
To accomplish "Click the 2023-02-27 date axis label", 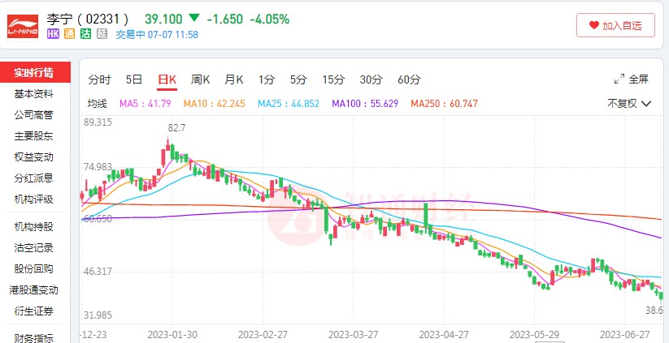I will pyautogui.click(x=263, y=335).
